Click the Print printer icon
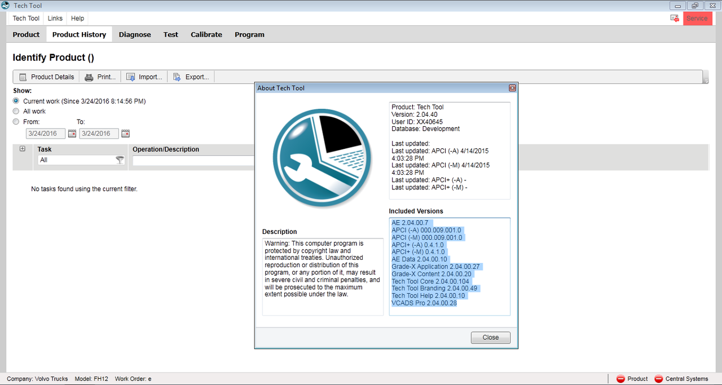 point(89,77)
